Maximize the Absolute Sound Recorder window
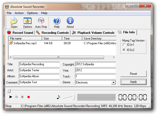This screenshot has width=158, height=115. 136,5
